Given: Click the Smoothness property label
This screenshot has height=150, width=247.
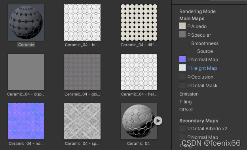Looking at the screenshot, I should pyautogui.click(x=205, y=43).
